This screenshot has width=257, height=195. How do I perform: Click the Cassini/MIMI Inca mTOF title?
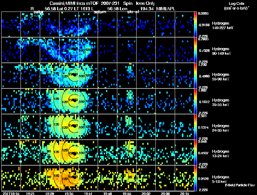point(74,4)
